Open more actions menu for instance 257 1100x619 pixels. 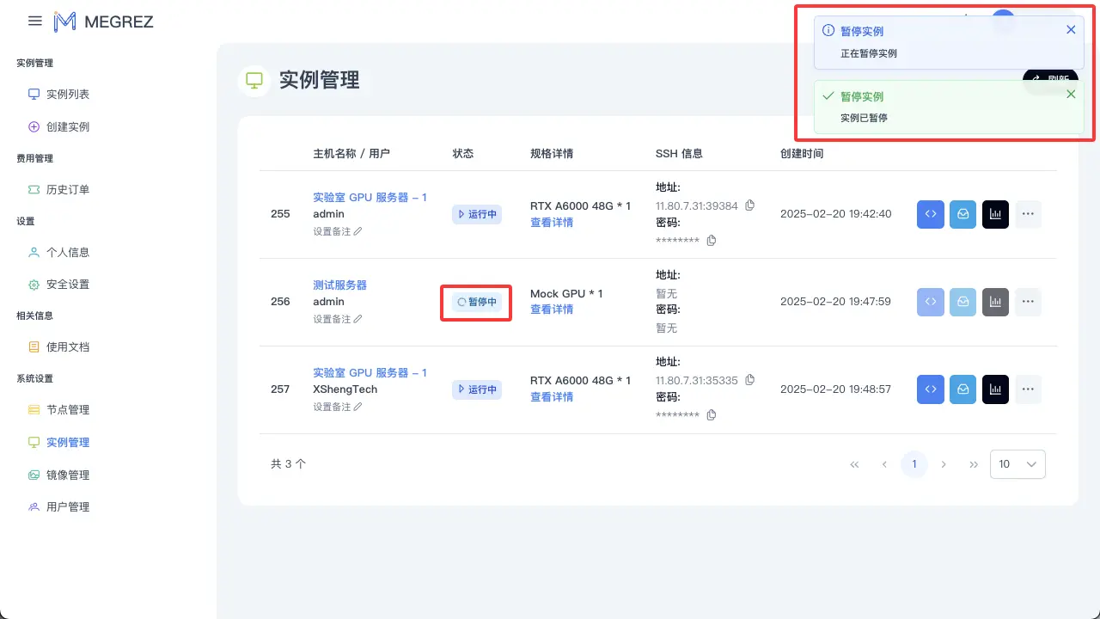coord(1028,389)
